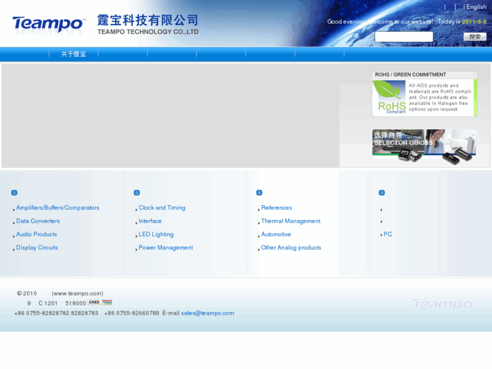Image resolution: width=492 pixels, height=369 pixels.
Task: View Automotive products
Action: click(x=276, y=234)
